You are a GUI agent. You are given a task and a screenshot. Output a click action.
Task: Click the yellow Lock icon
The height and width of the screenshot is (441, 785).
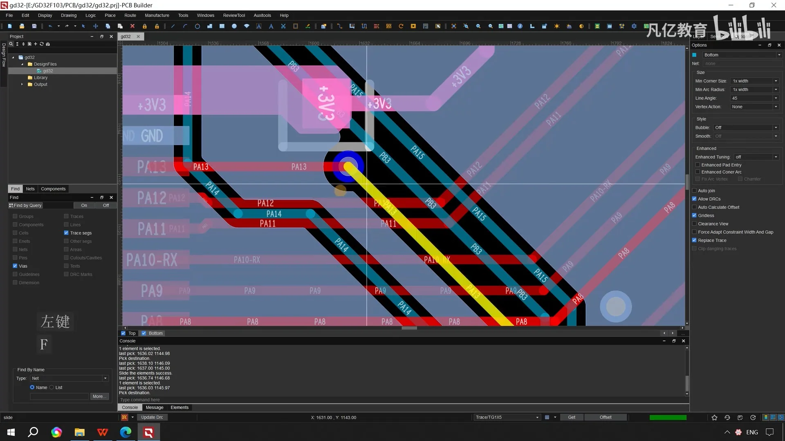coord(144,26)
